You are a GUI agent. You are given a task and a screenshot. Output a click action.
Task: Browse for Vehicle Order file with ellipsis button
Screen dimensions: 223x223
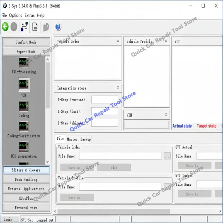coord(167,156)
